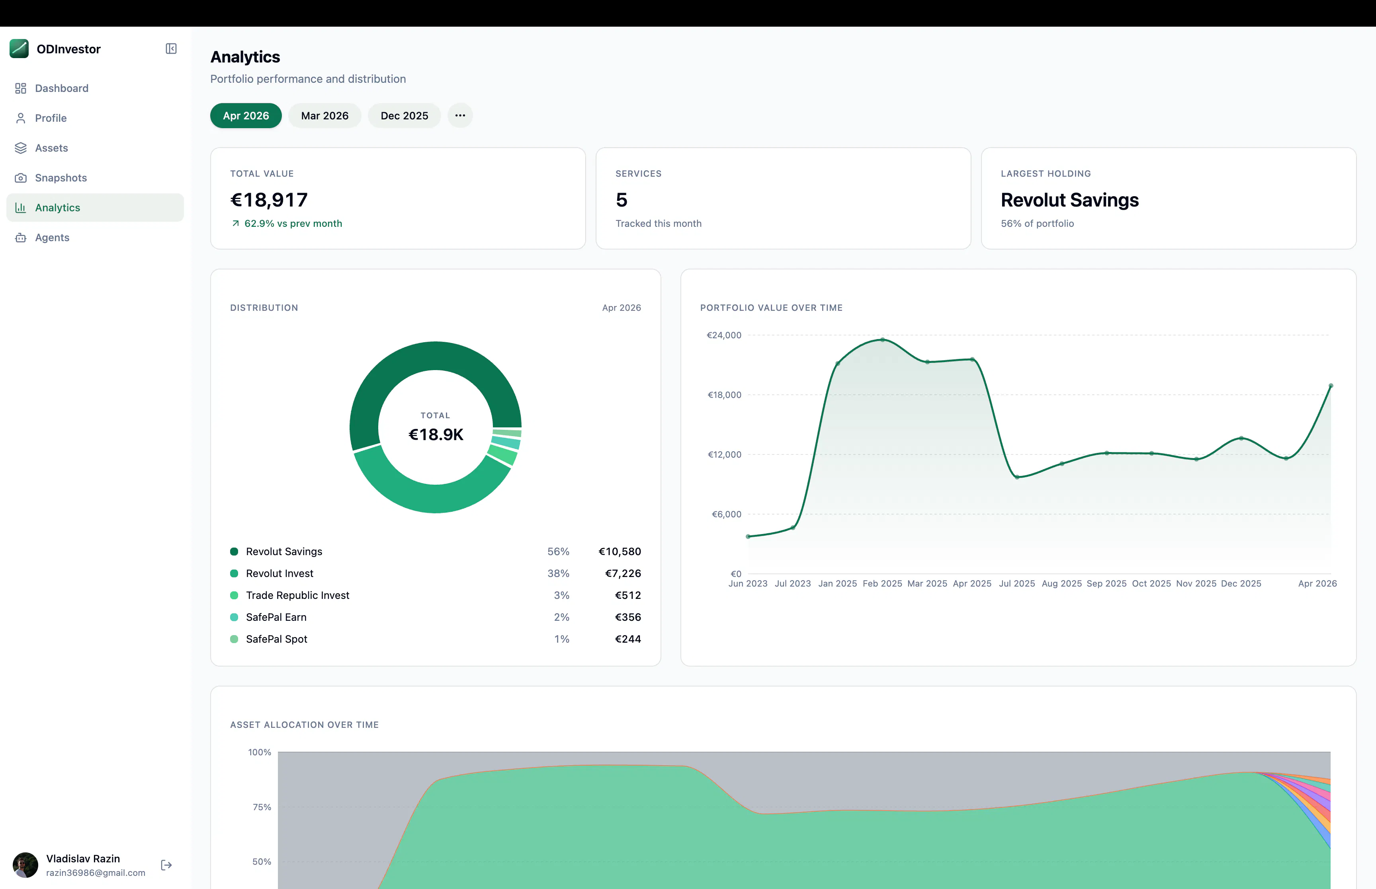
Task: Click the 38% share of Revolut Invest
Action: coord(558,573)
